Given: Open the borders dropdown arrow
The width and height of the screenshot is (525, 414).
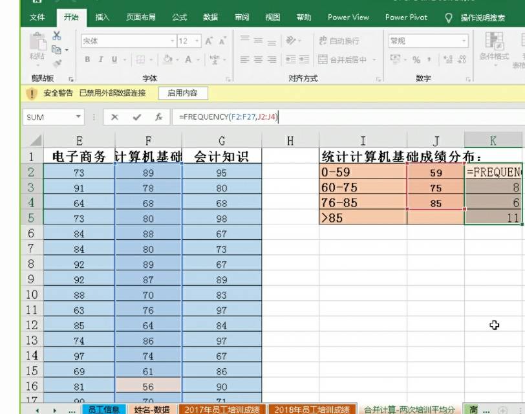Looking at the screenshot, I should [x=151, y=60].
